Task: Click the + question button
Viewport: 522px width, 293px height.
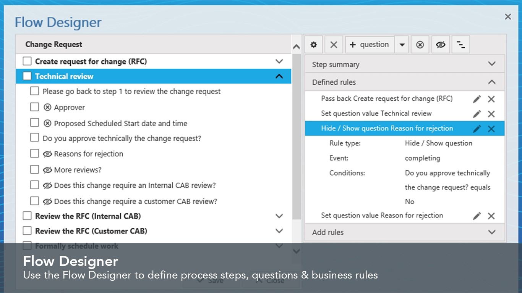Action: click(369, 45)
